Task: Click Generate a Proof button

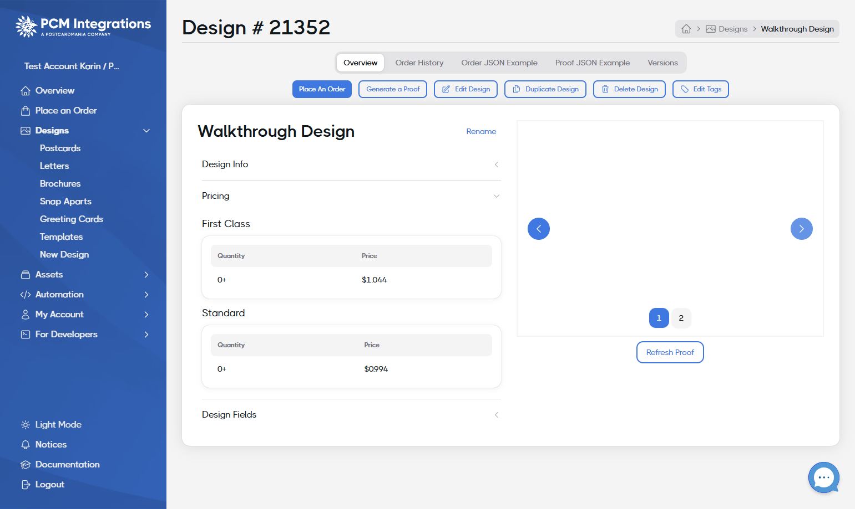Action: [x=393, y=89]
